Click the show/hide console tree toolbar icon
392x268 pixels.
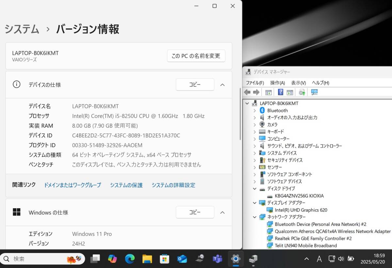[x=269, y=92]
